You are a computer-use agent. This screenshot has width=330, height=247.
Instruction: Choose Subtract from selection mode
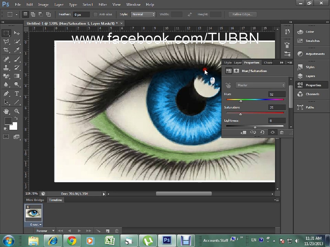pyautogui.click(x=41, y=14)
